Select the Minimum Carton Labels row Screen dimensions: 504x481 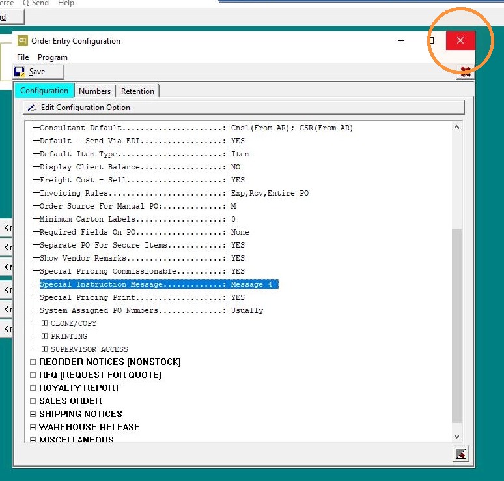pyautogui.click(x=137, y=219)
